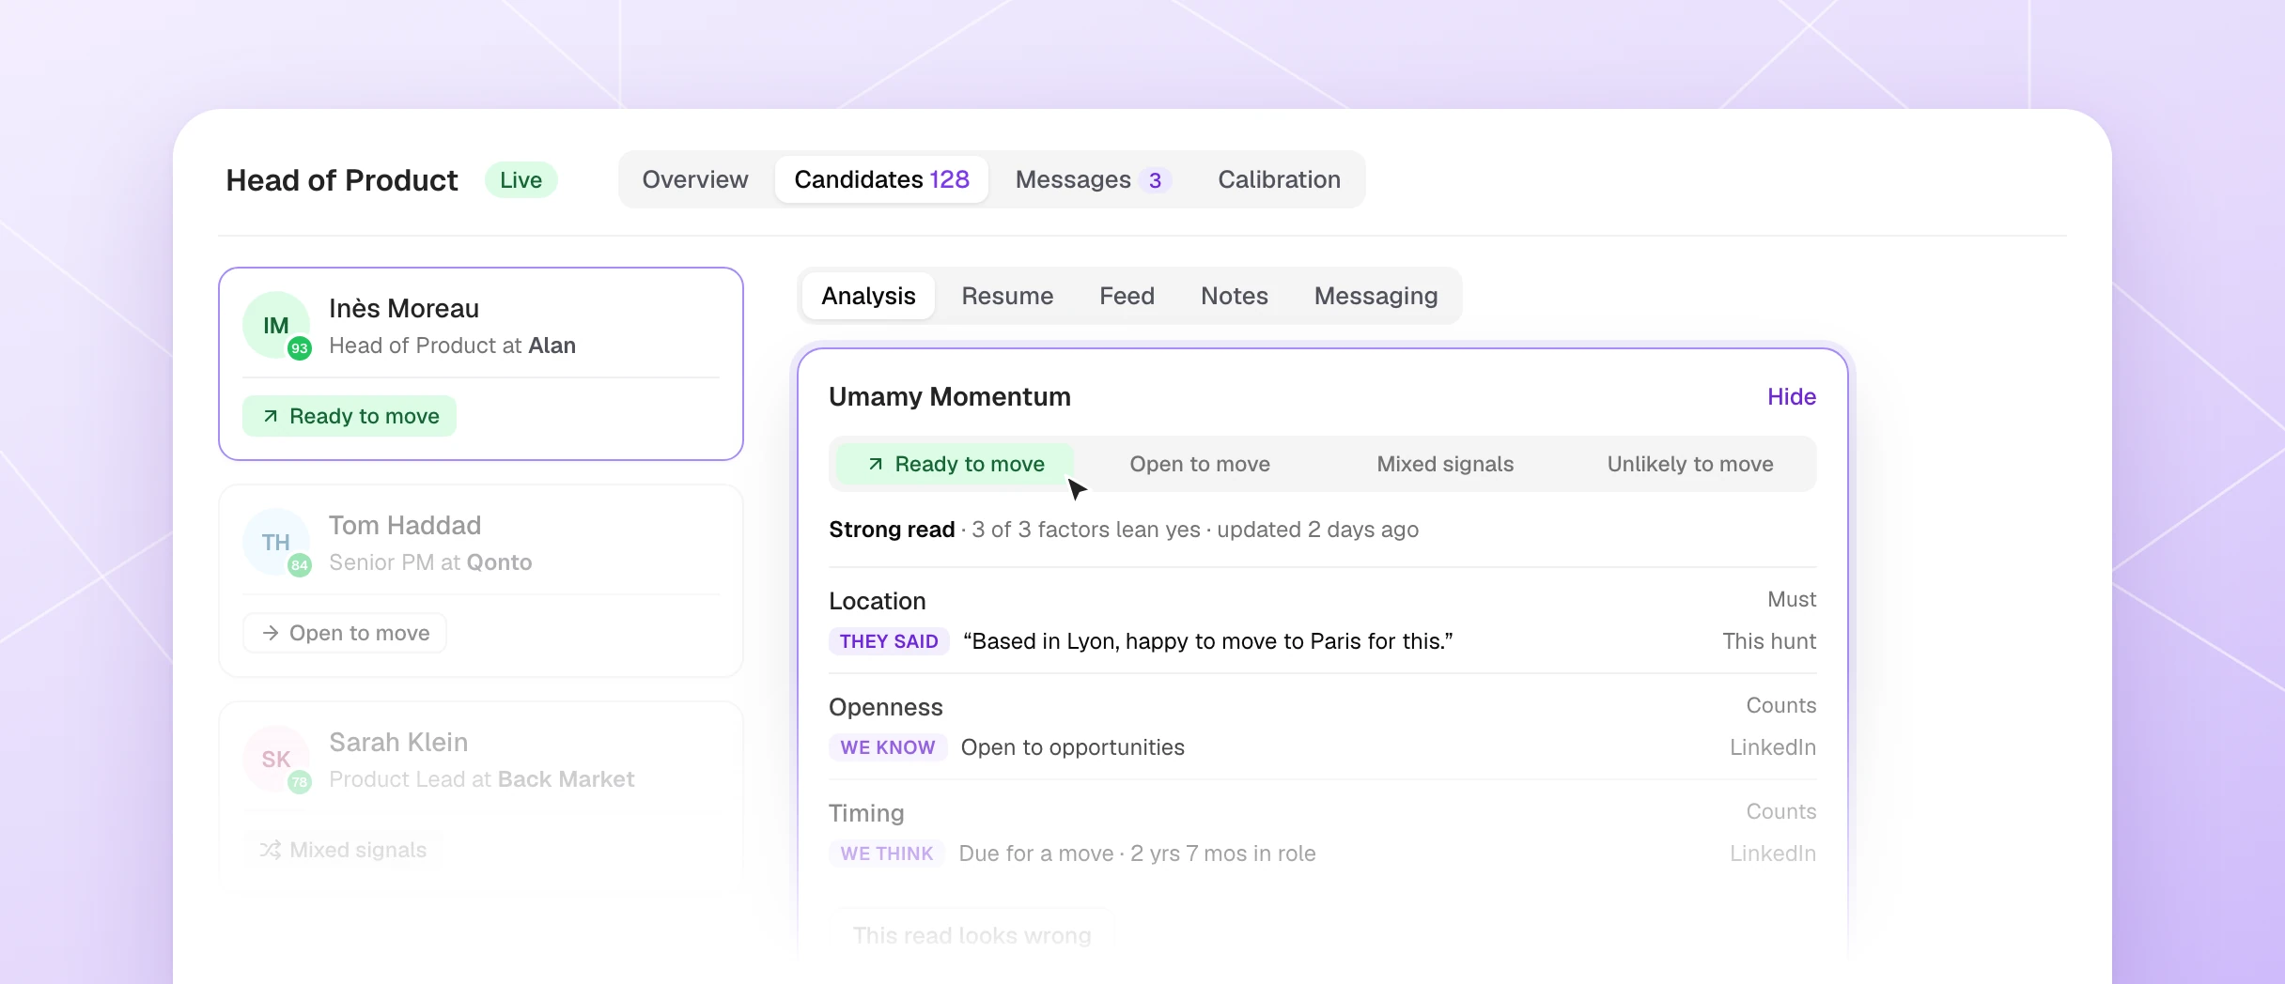Select the Ready to move momentum option

click(x=955, y=464)
